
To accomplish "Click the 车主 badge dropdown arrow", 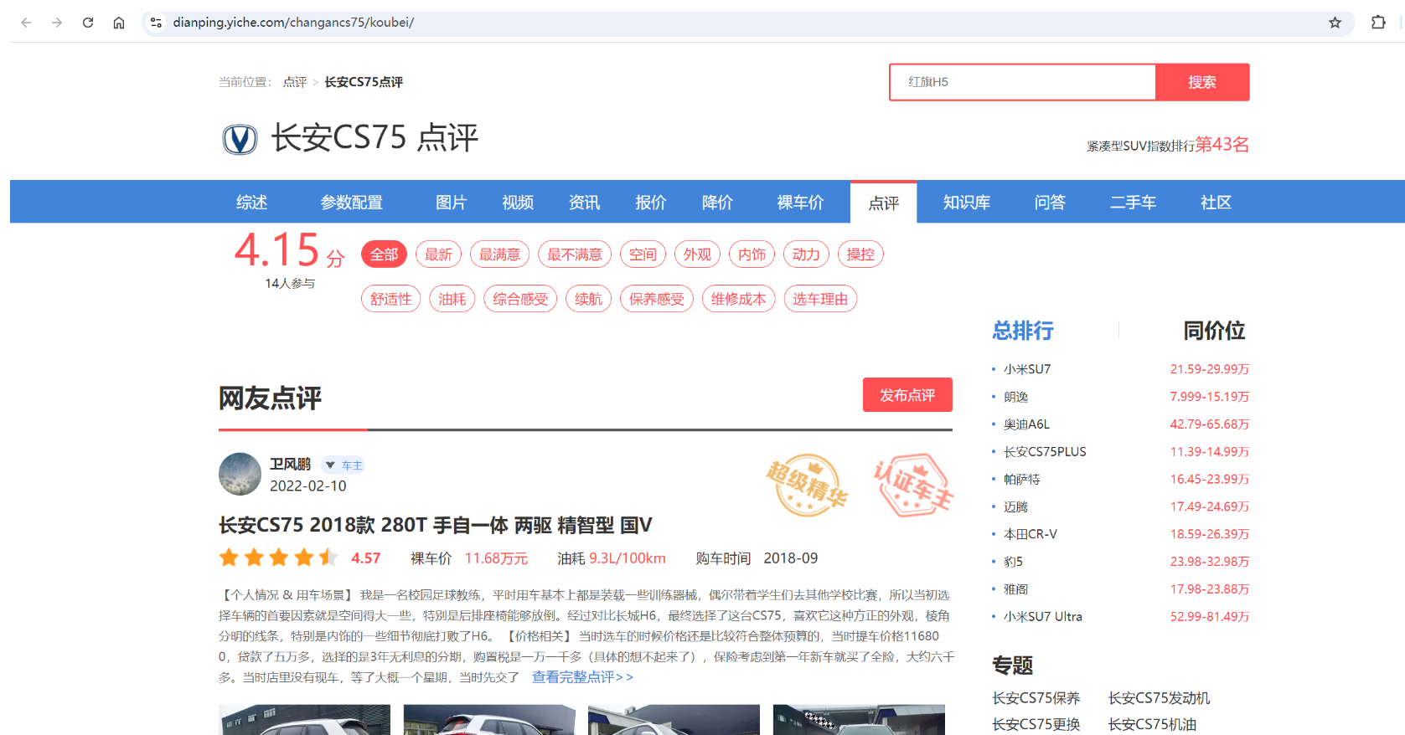I will [330, 465].
